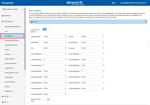Open the CustomAttribute15 dropdown

coord(54,94)
